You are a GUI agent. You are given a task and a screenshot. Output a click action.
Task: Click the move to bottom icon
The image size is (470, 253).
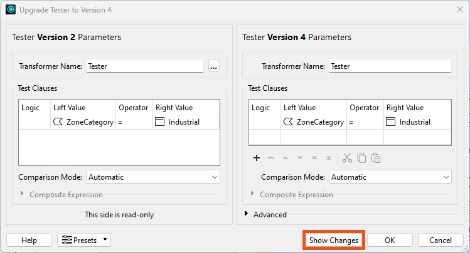[x=329, y=158]
